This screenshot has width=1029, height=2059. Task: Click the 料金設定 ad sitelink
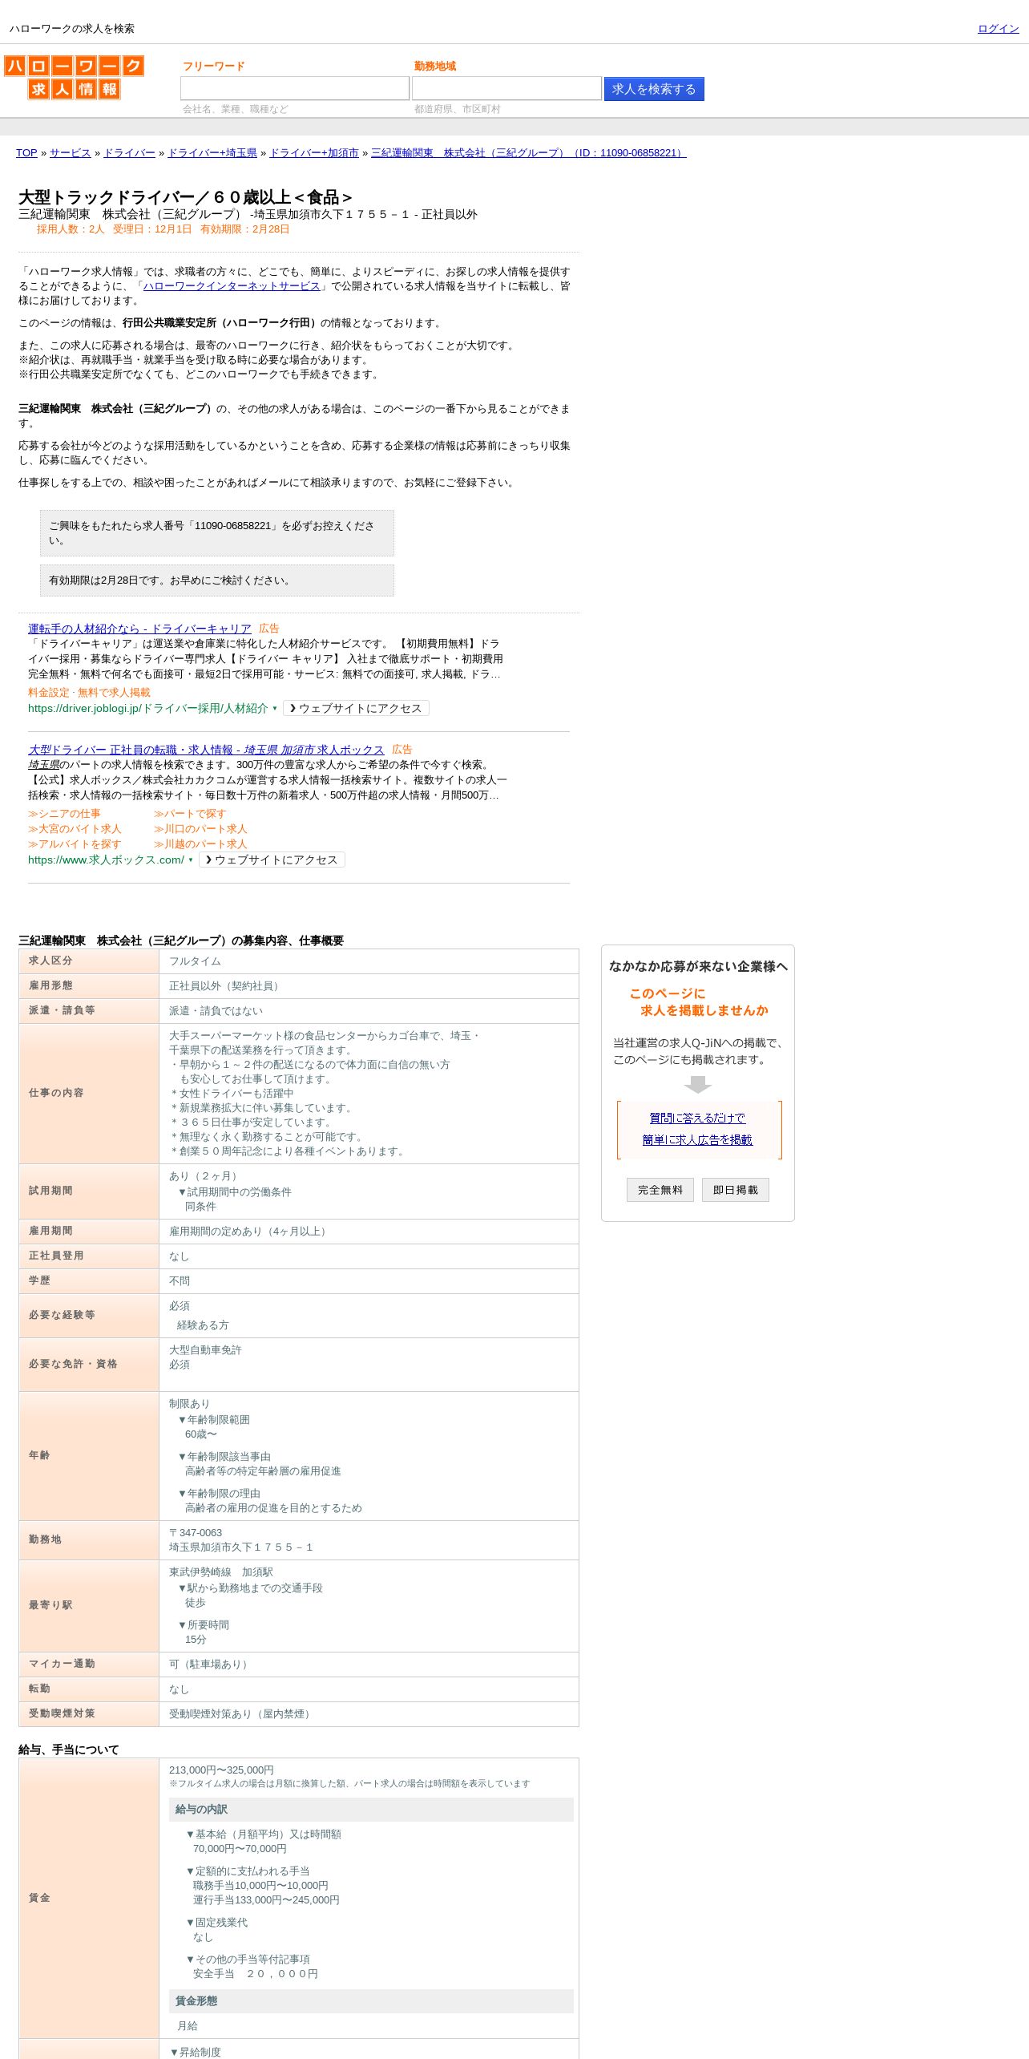49,693
